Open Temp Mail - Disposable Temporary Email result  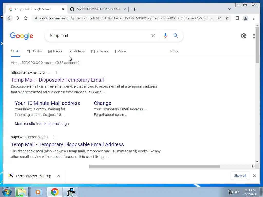point(57,80)
